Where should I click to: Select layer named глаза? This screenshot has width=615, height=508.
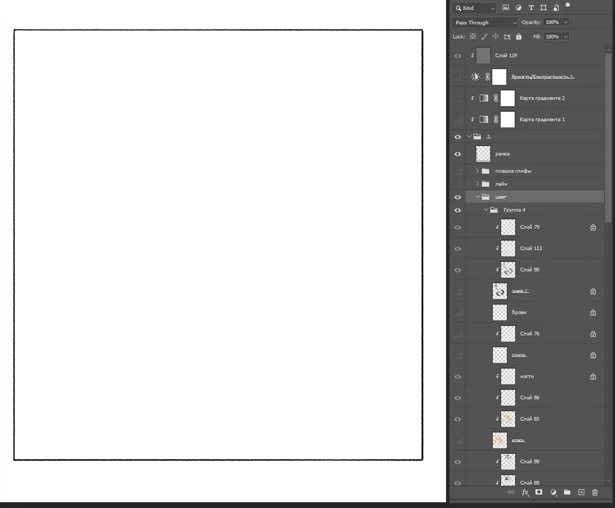point(519,355)
